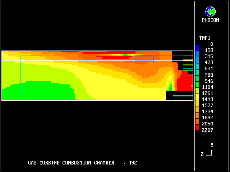Click the GAS-TURBINE COMBUSTION CHAMBER title text
Image resolution: width=230 pixels, height=172 pixels.
(x=71, y=163)
